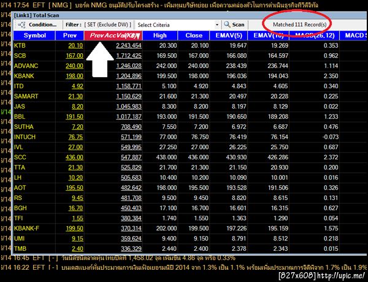Open the NMG news headline at 17:54
368x282 pixels.
pos(159,5)
